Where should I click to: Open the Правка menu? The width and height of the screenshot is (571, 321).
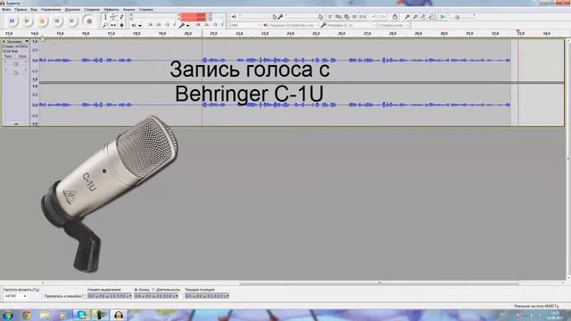click(x=21, y=10)
